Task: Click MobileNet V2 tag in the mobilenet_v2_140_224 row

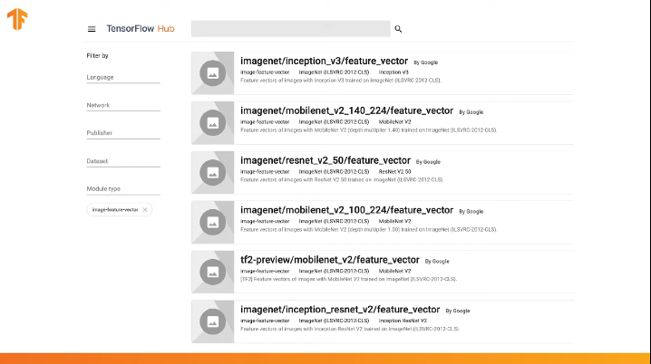Action: [394, 122]
